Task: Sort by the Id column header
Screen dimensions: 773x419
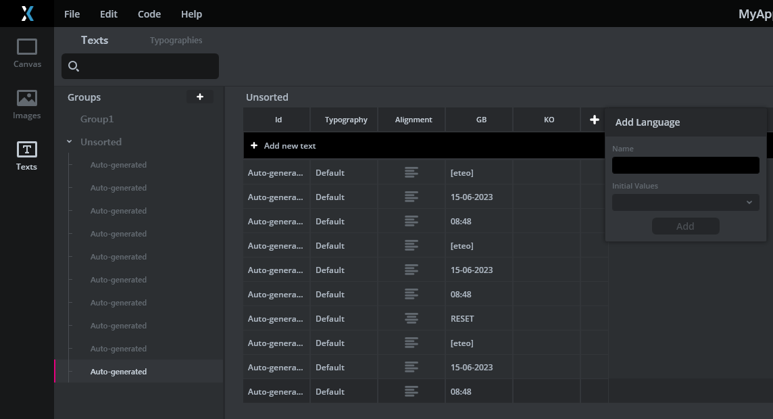Action: 276,120
